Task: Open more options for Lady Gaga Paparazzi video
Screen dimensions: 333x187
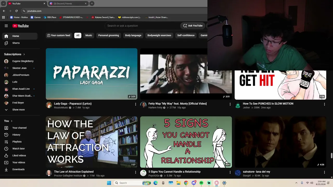Action: tap(136, 104)
